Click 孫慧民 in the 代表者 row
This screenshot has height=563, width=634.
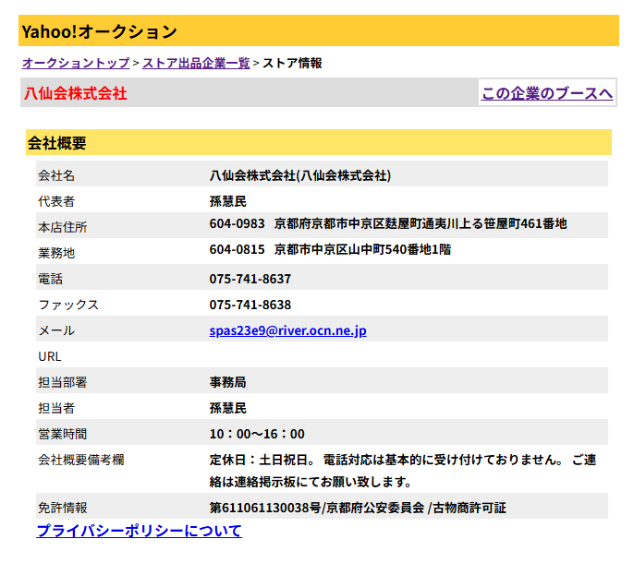click(228, 201)
